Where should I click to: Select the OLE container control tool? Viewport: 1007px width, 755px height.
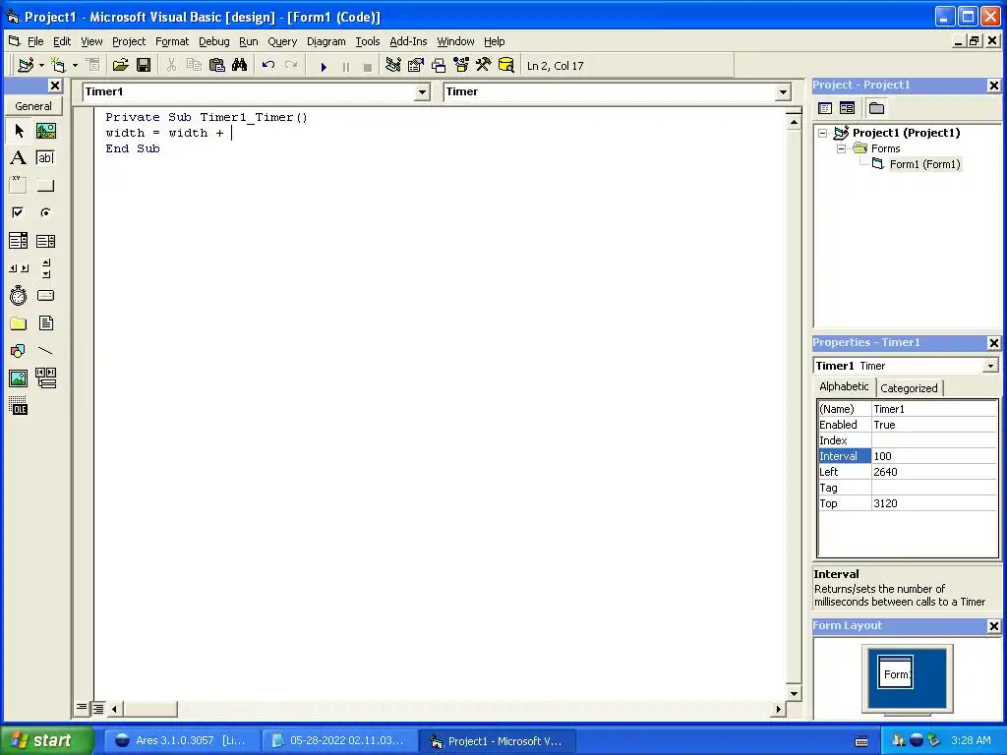point(19,406)
